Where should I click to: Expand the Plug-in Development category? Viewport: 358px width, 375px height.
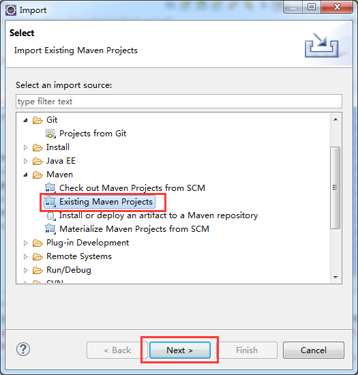[x=25, y=243]
